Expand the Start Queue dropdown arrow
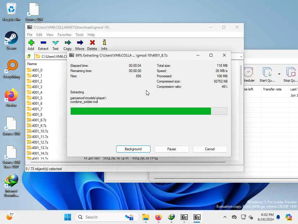The image size is (298, 224). pyautogui.click(x=279, y=74)
